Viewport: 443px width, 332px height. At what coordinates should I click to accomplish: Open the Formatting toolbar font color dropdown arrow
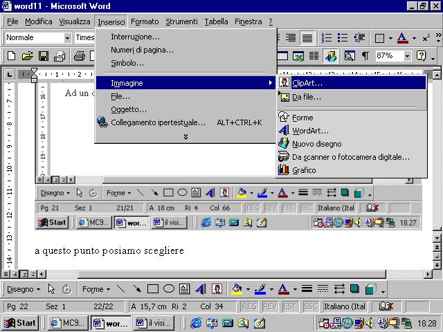[414, 38]
